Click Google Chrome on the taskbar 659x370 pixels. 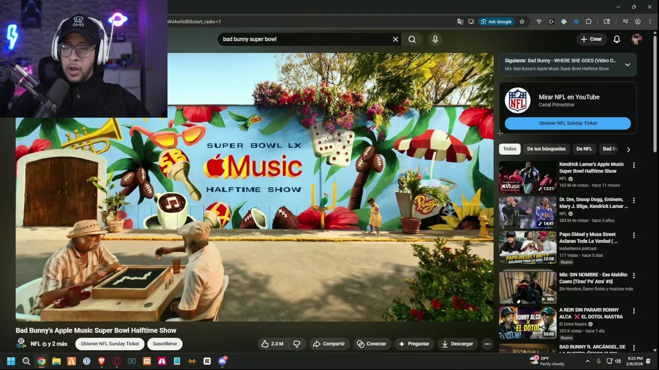(x=41, y=361)
